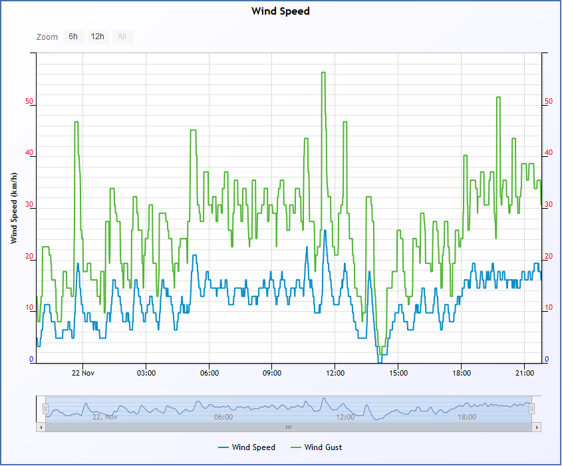The image size is (562, 466).
Task: Click the 18:00 label in the navigator
Action: point(467,417)
